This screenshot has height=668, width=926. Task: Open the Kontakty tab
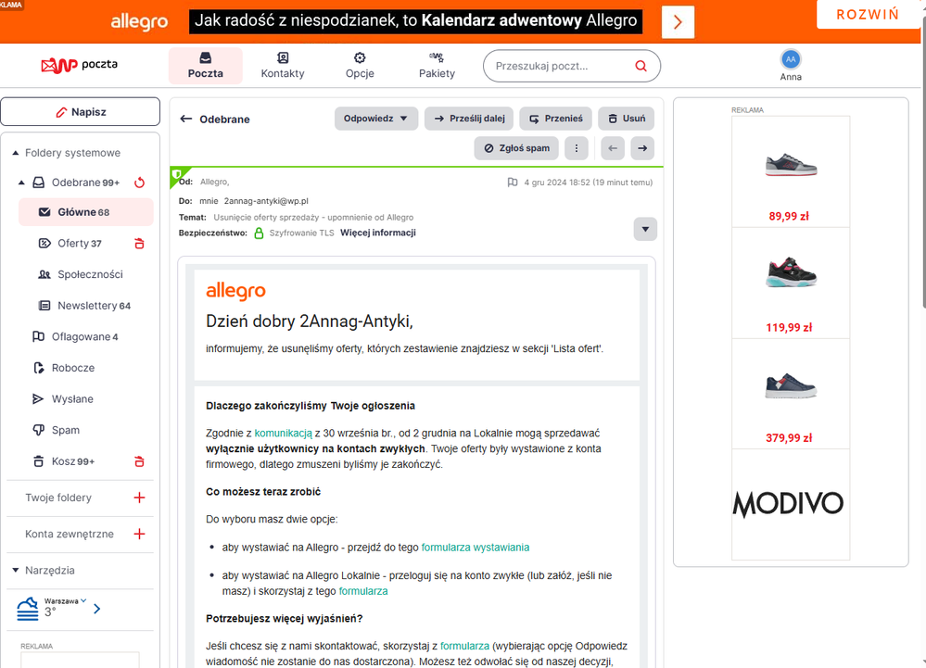283,66
